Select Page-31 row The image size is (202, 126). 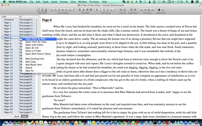tap(18, 112)
